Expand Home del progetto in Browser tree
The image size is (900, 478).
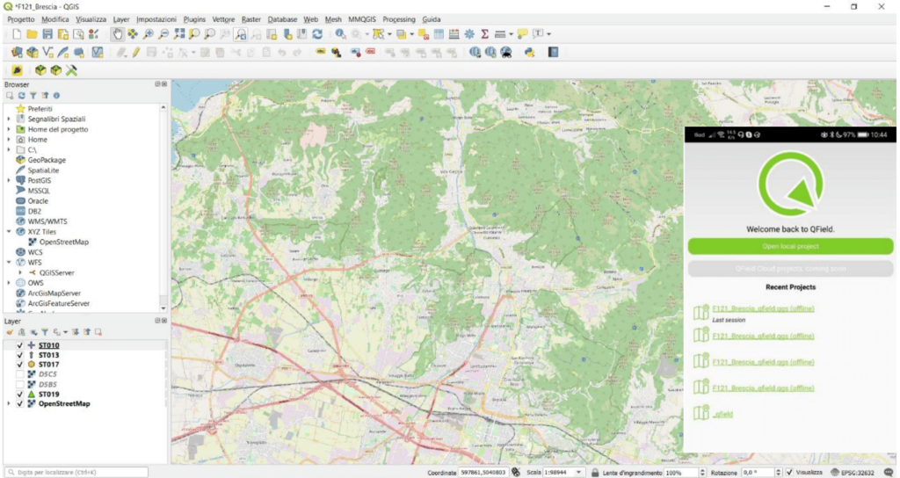coord(9,130)
